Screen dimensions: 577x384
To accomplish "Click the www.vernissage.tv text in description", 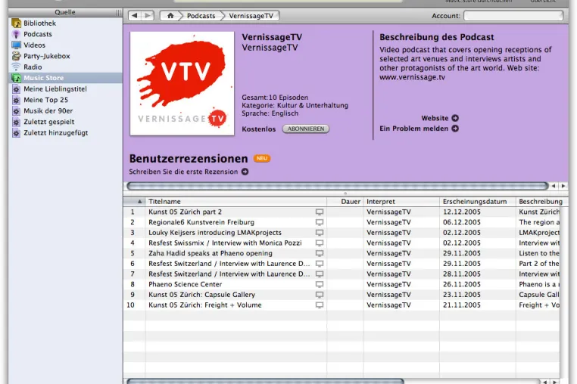I will pyautogui.click(x=412, y=78).
